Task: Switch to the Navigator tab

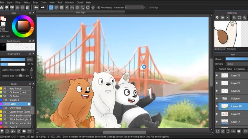Action: click(x=231, y=49)
